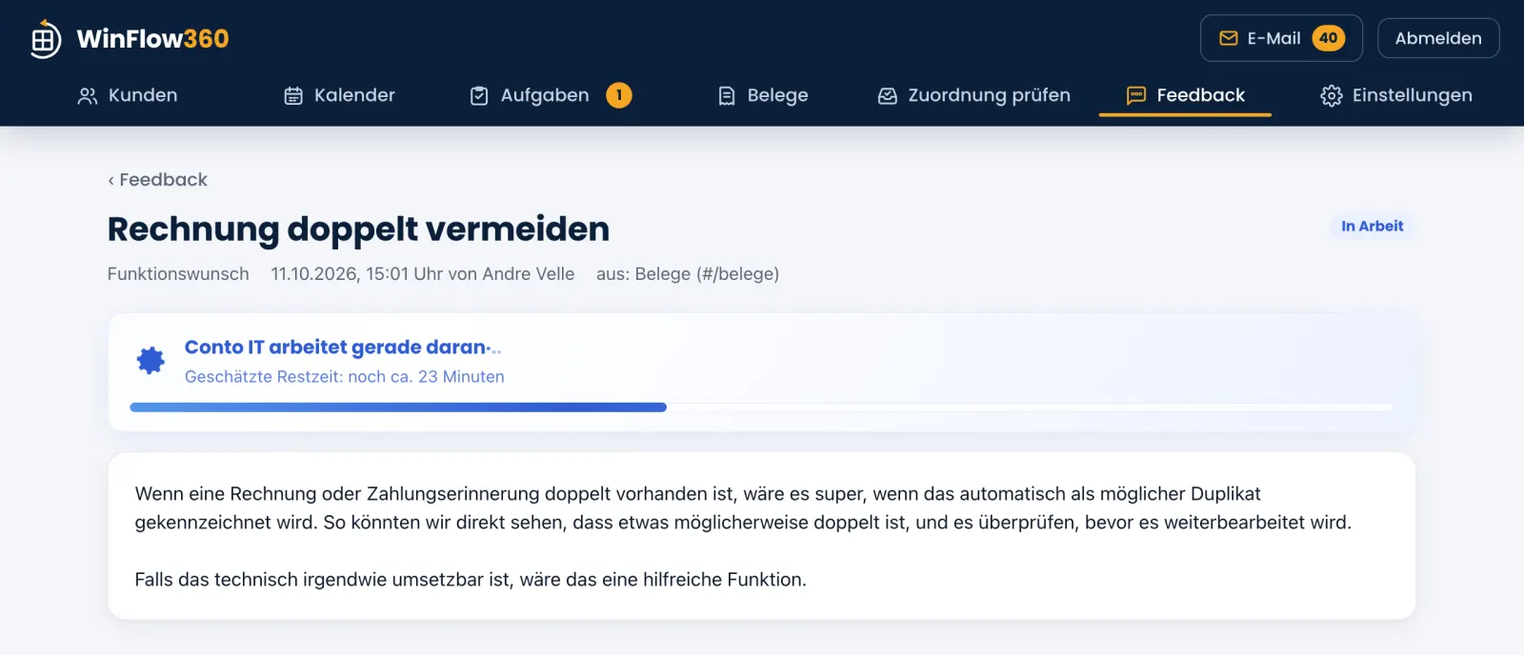Screen dimensions: 1524x655
Task: Go to the Belege tab
Action: 763,95
